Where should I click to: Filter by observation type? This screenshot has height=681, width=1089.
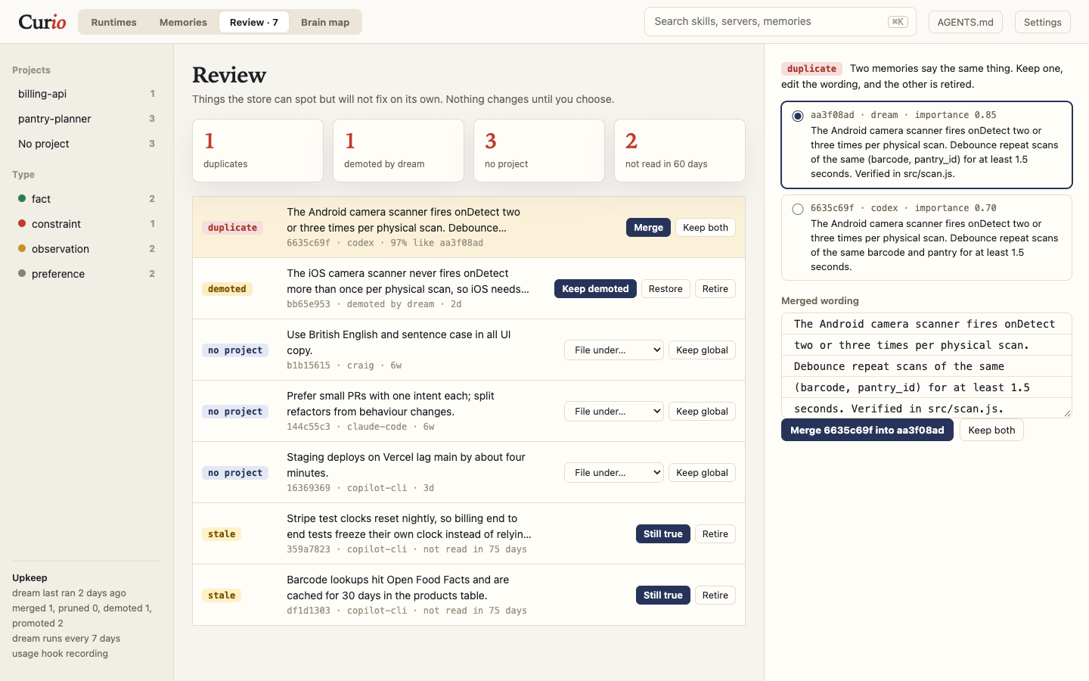click(86, 249)
